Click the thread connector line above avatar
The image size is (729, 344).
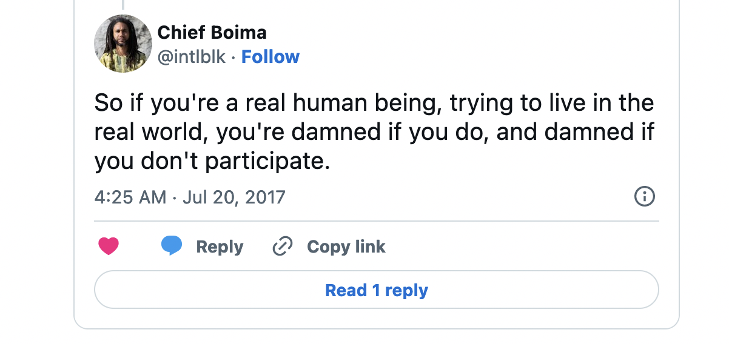click(123, 5)
